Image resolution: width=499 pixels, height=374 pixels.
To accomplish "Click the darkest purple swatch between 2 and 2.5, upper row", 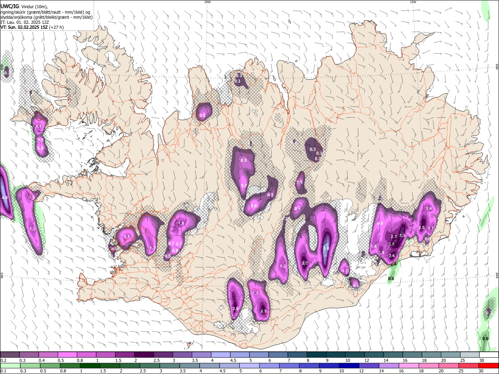I will pyautogui.click(x=144, y=355).
